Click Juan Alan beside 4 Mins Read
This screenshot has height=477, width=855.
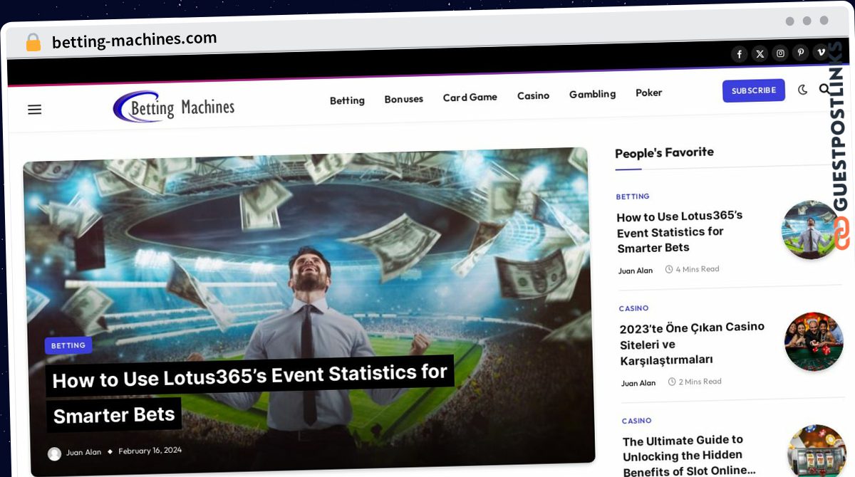tap(636, 271)
